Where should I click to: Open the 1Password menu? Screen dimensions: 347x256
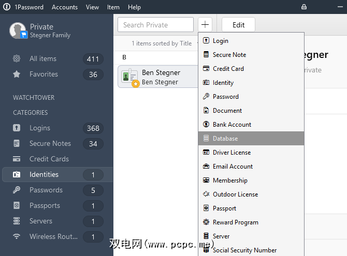pyautogui.click(x=29, y=7)
